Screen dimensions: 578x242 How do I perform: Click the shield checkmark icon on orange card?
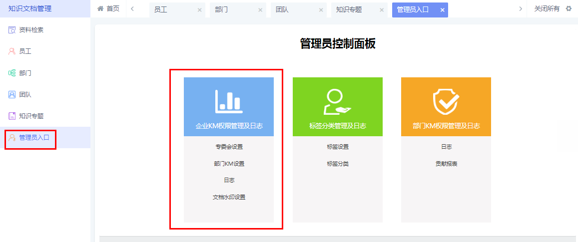(x=446, y=102)
